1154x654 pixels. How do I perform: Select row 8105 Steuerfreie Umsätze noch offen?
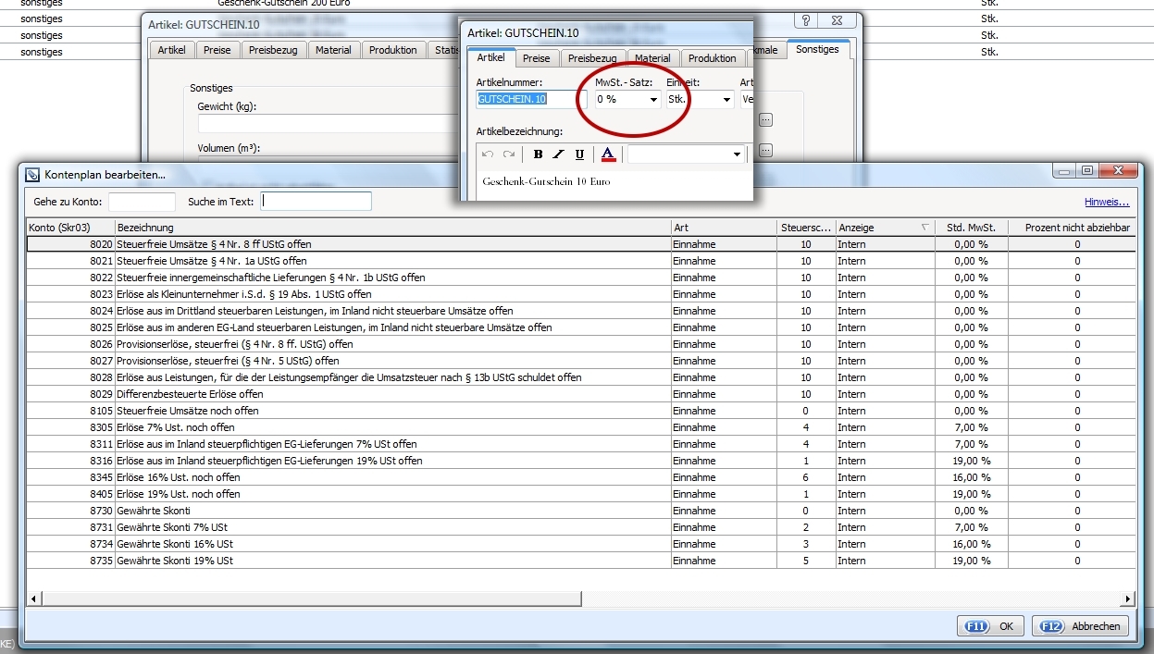pos(581,411)
